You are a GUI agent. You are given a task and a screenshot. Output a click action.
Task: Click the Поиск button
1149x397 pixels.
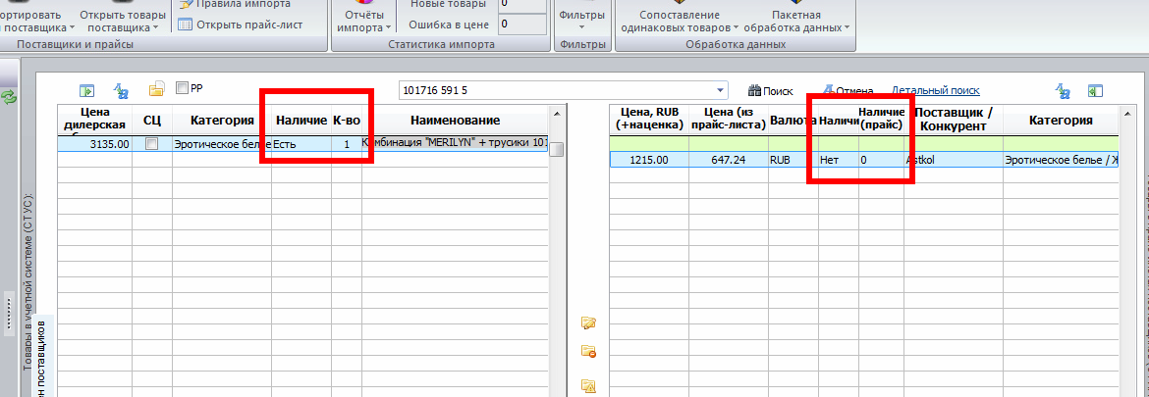click(x=770, y=91)
